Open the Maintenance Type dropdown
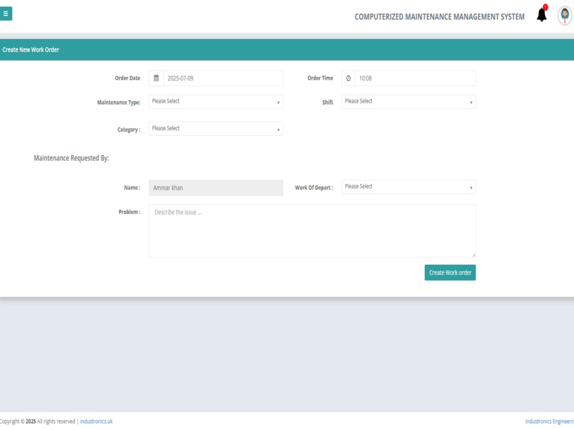 click(216, 101)
